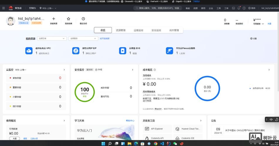The width and height of the screenshot is (279, 146).
Task: Switch to the 成本管理 tab
Action: pyautogui.click(x=174, y=30)
